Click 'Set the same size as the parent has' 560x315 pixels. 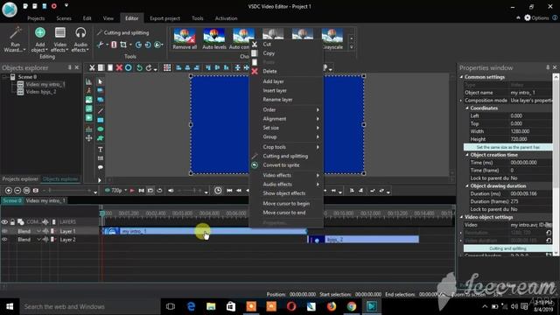coord(507,147)
